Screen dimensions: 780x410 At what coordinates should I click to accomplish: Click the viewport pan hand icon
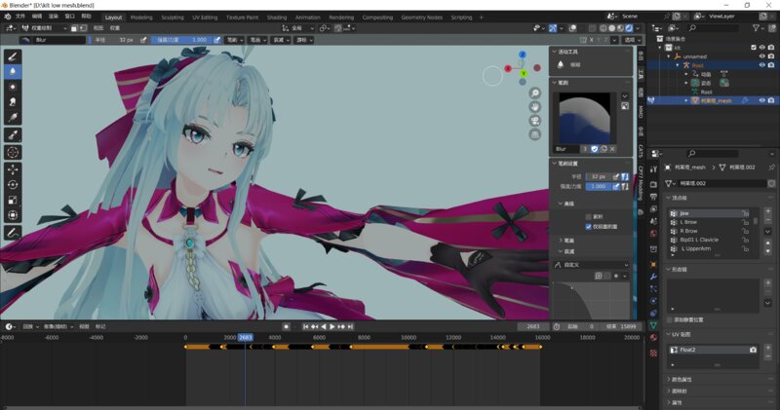(534, 107)
